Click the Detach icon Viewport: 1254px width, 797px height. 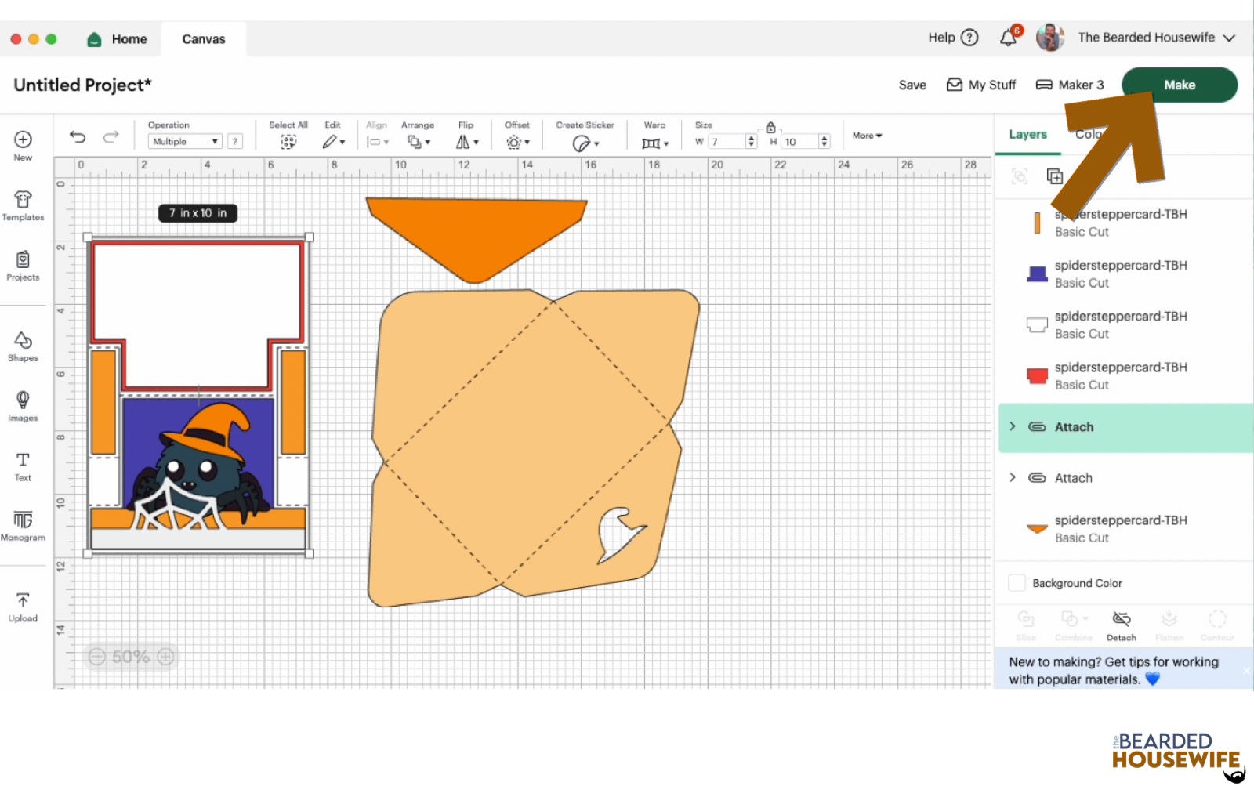click(x=1121, y=625)
